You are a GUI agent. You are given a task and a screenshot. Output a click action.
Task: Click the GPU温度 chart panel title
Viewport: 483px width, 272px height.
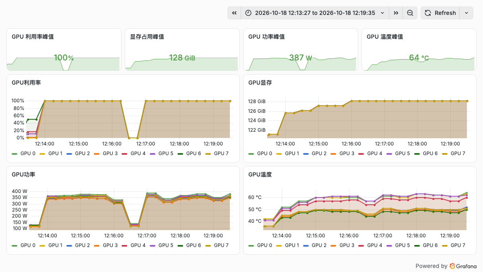pos(260,174)
